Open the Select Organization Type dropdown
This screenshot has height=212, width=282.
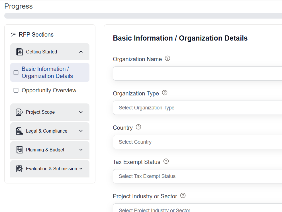[197, 108]
